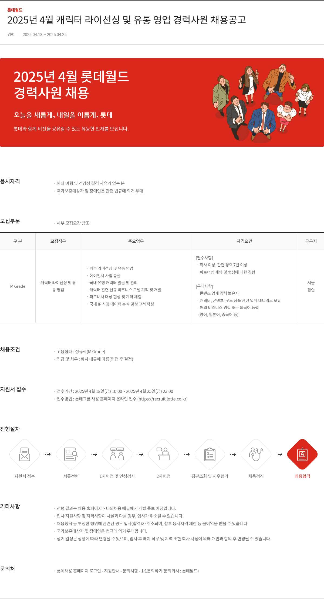The height and width of the screenshot is (599, 324).
Task: Click the 접수기간 application period line
Action: click(115, 391)
